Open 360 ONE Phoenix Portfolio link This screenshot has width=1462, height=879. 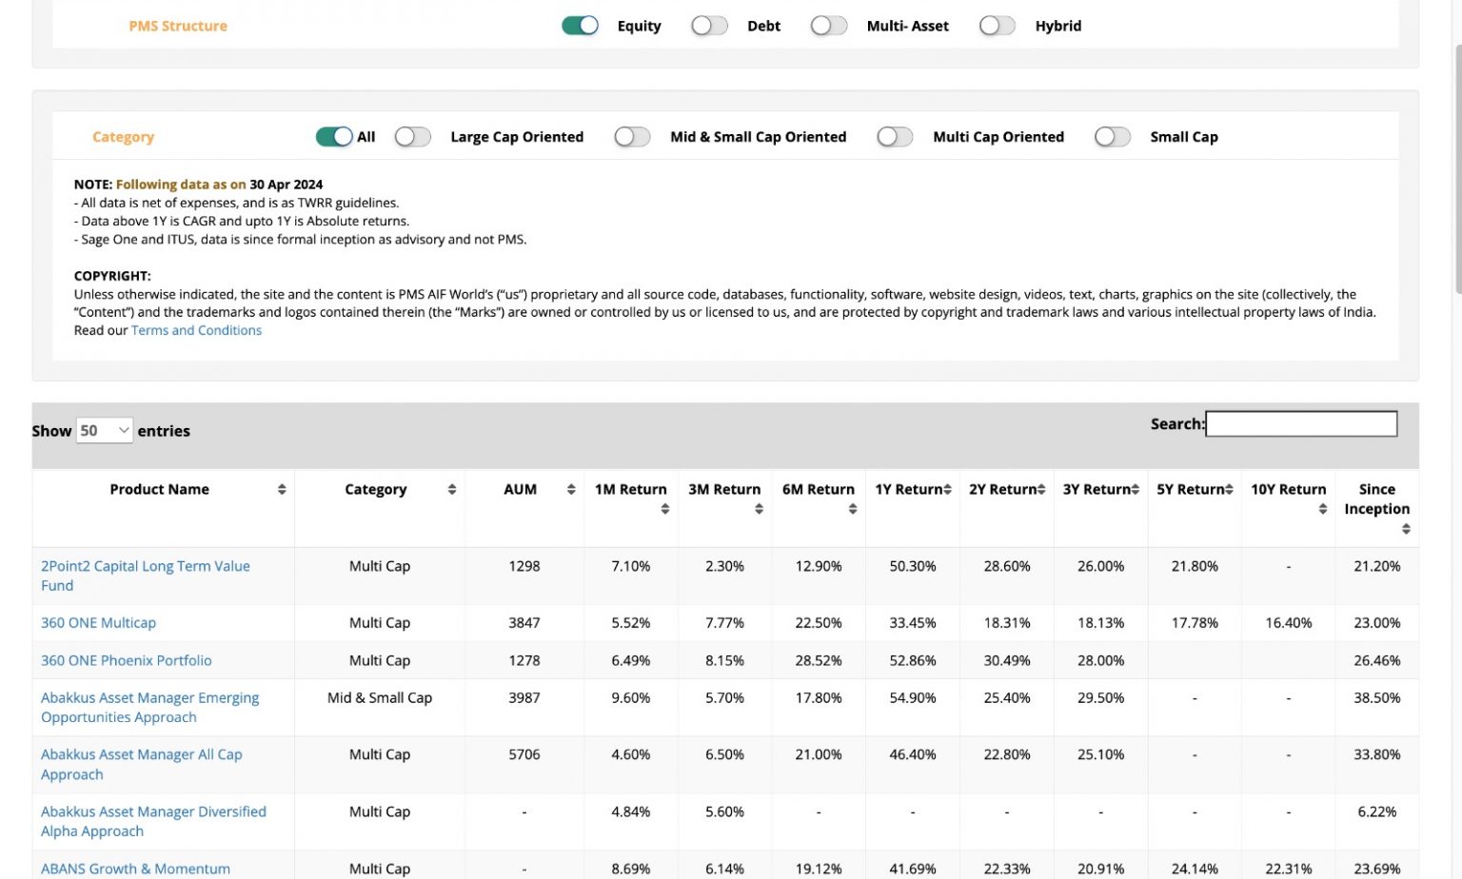coord(126,660)
